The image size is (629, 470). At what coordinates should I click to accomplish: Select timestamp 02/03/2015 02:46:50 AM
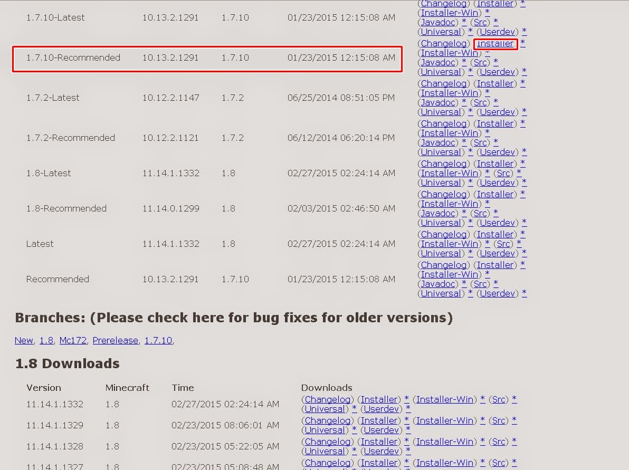[x=341, y=208]
